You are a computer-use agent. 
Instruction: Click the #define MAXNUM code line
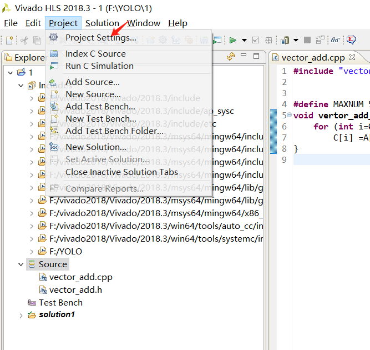coord(332,104)
